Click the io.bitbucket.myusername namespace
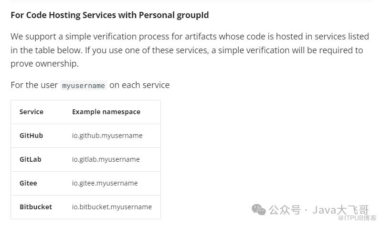 click(112, 207)
